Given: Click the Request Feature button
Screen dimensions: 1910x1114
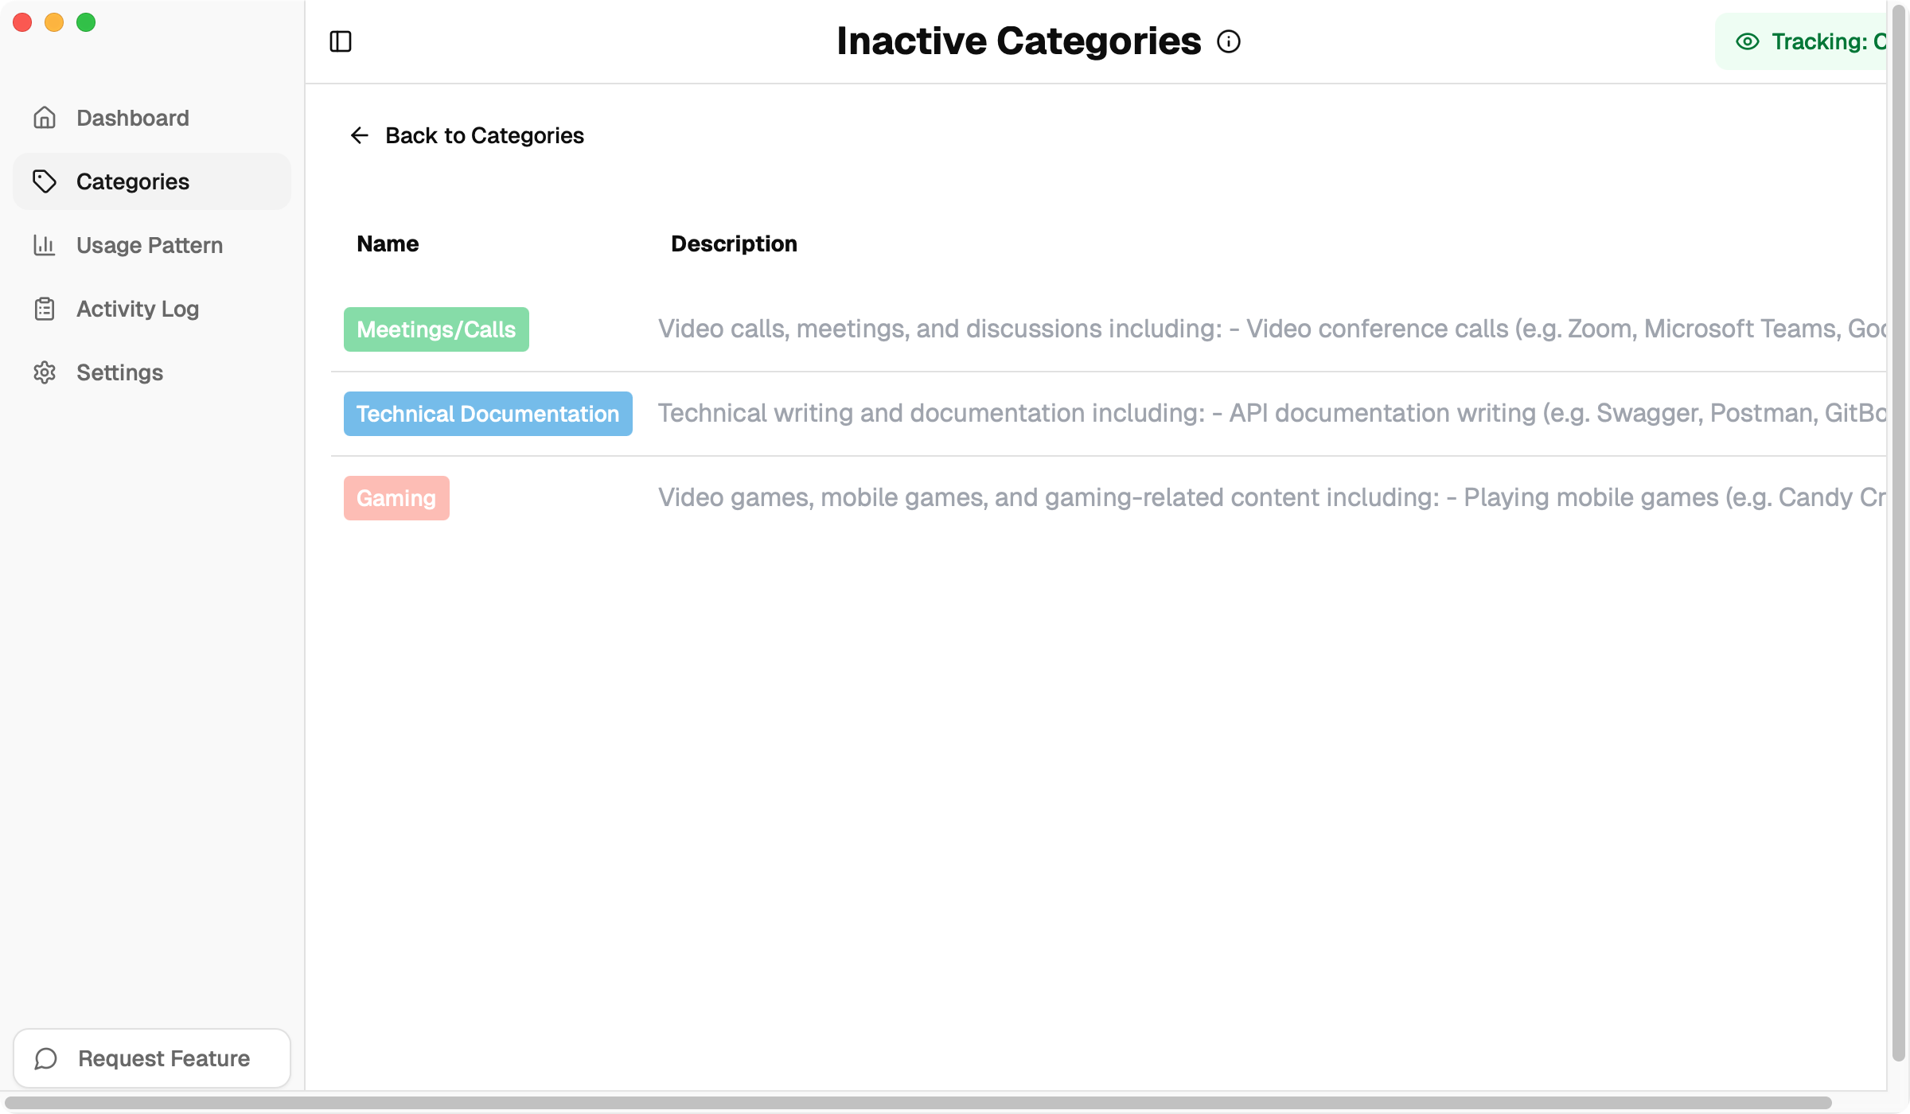Looking at the screenshot, I should click(152, 1058).
